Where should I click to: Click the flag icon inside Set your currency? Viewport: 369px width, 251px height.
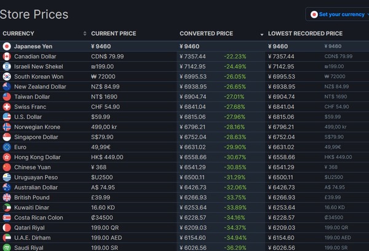click(314, 15)
